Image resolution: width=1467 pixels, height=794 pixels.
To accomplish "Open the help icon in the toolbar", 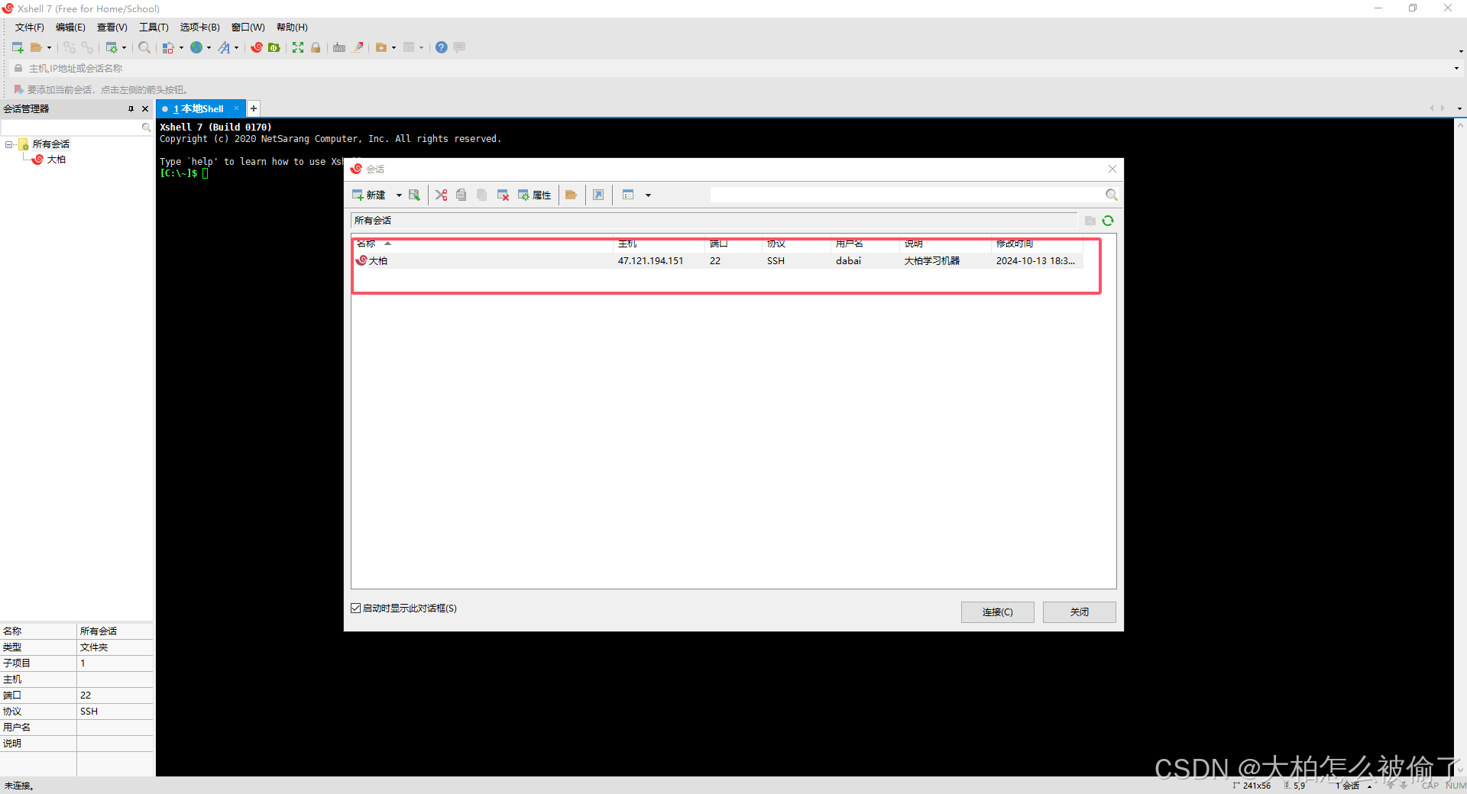I will coord(441,47).
